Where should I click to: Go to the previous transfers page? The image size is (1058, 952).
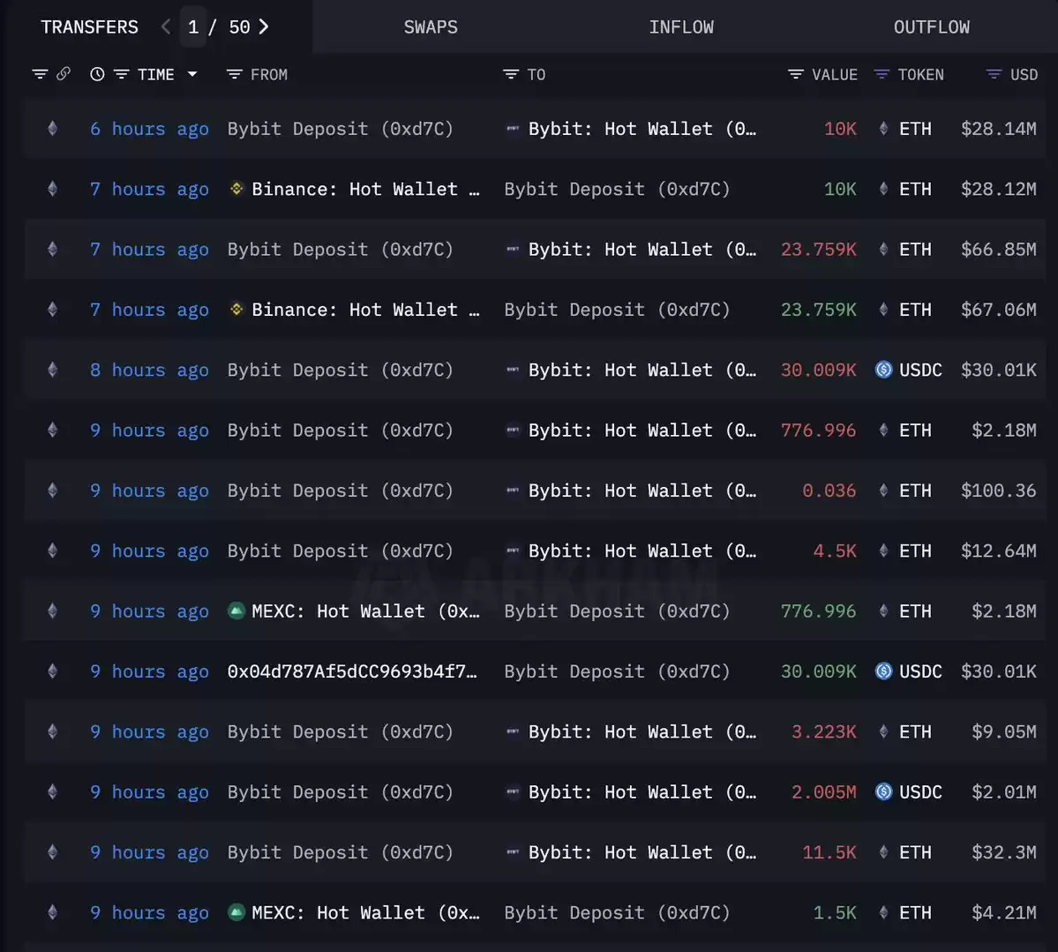tap(166, 27)
